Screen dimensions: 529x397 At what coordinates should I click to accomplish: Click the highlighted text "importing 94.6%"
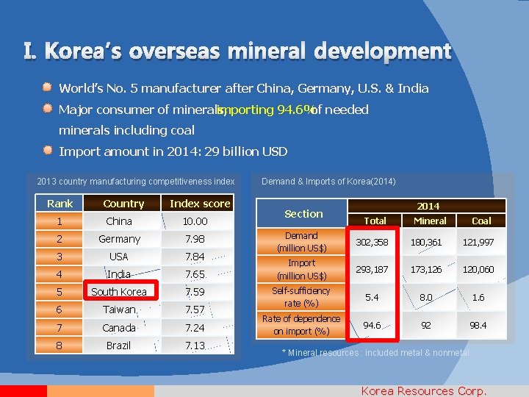265,110
